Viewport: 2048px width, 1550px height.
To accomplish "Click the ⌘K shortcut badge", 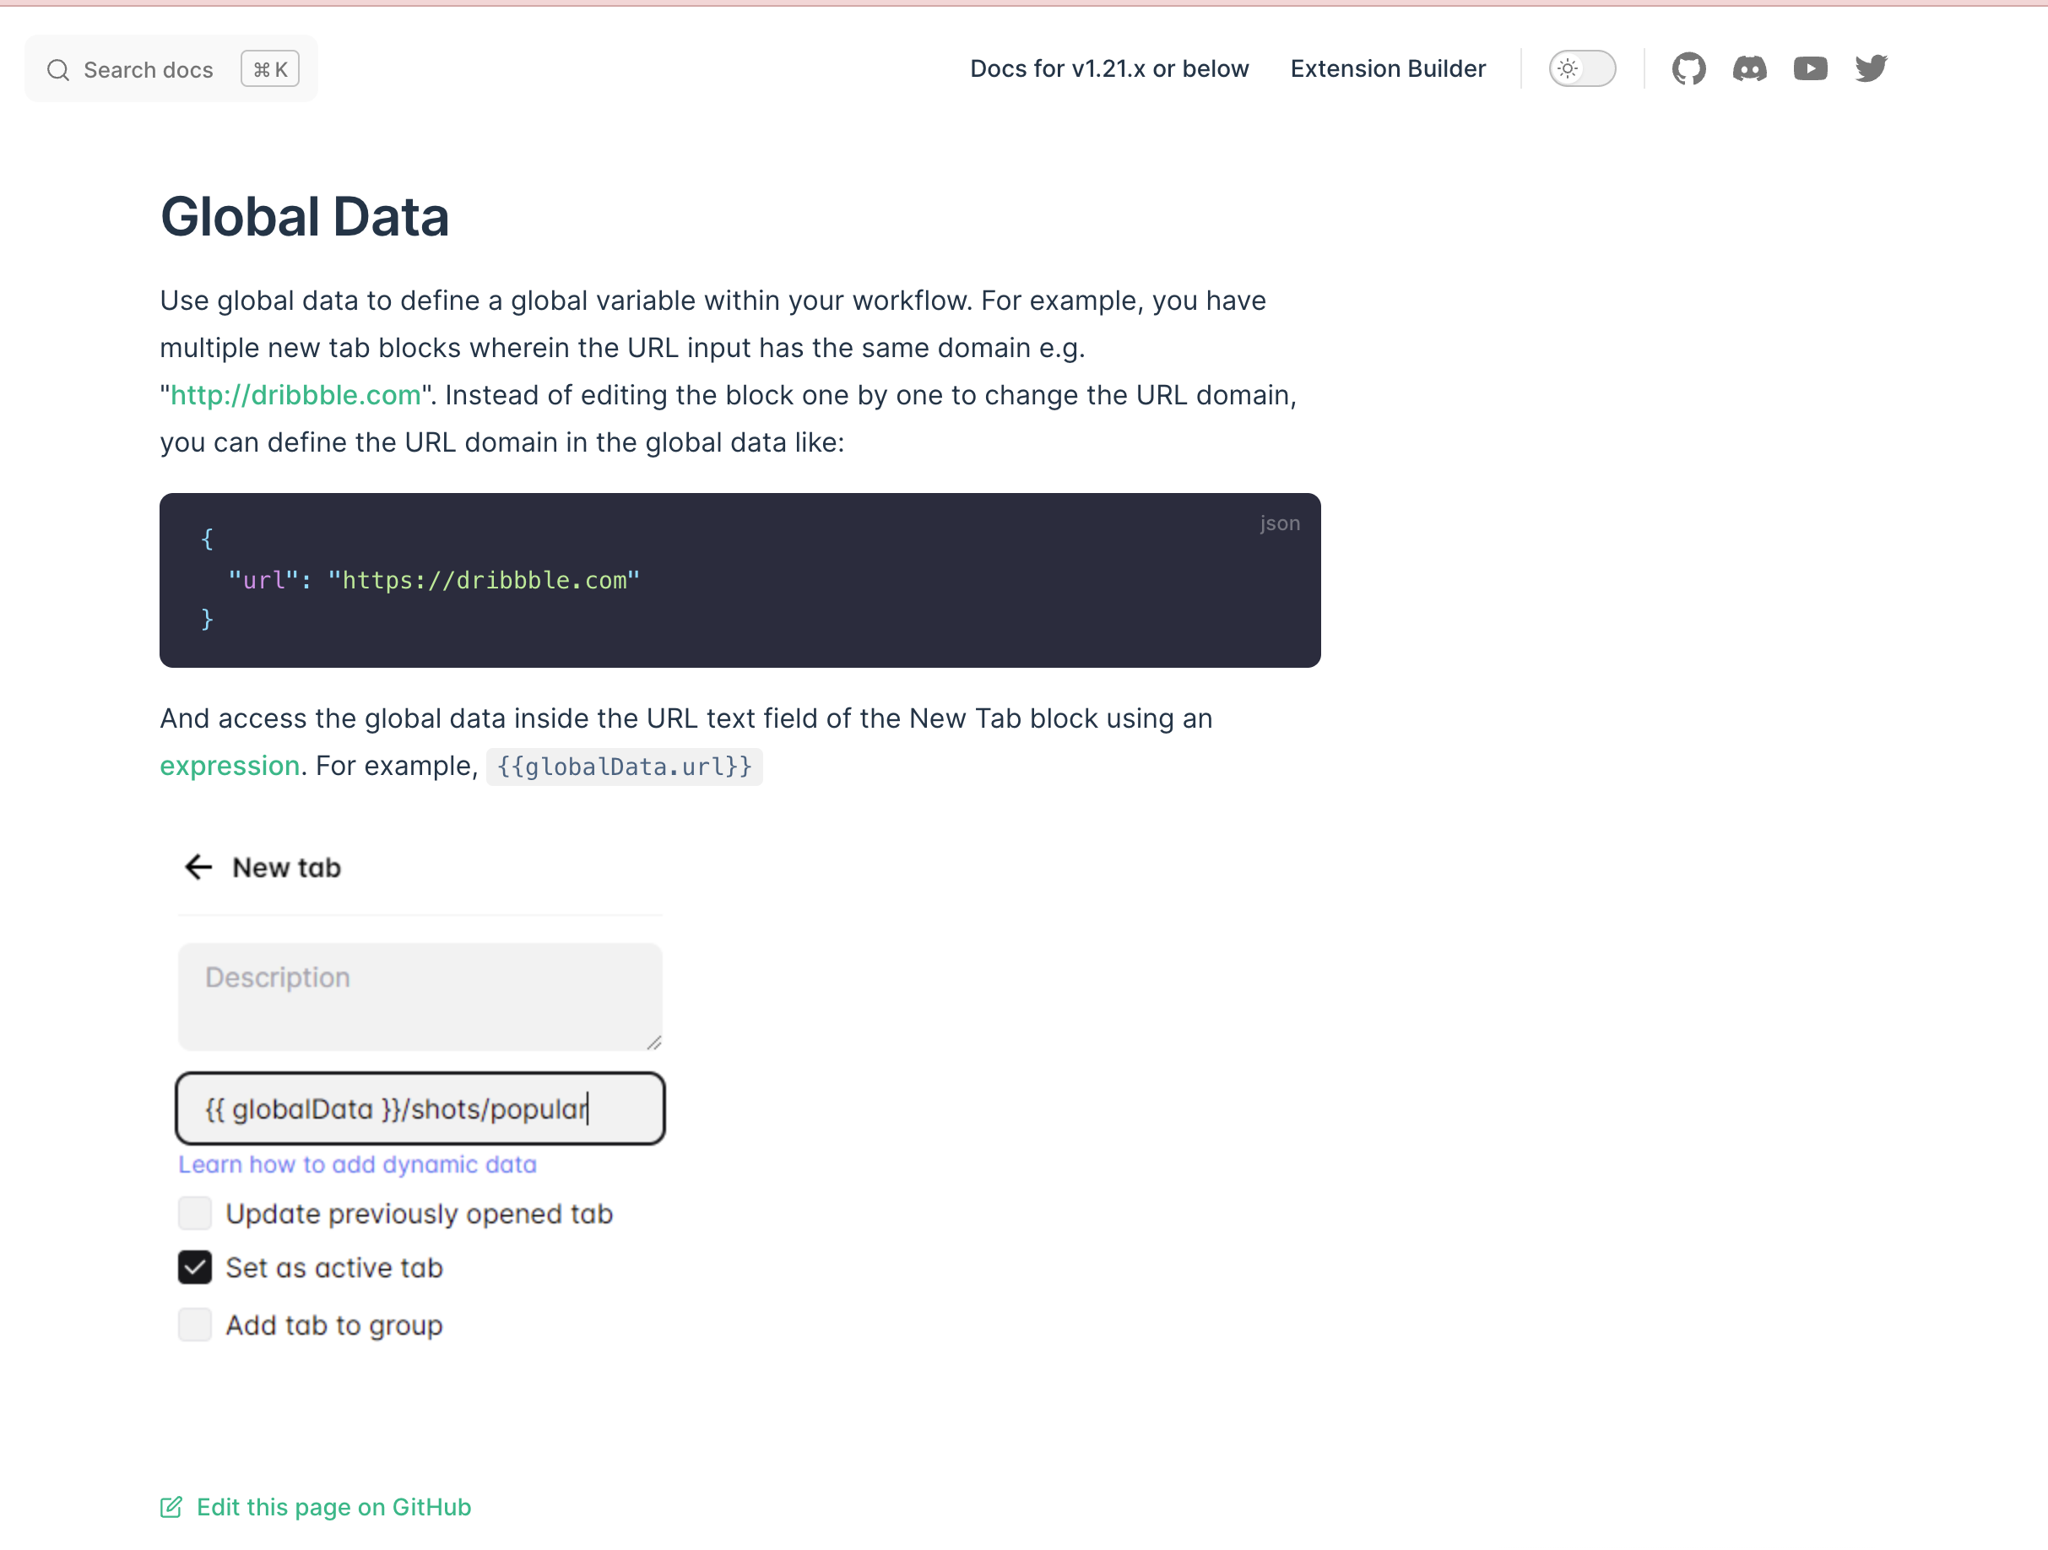I will (269, 68).
